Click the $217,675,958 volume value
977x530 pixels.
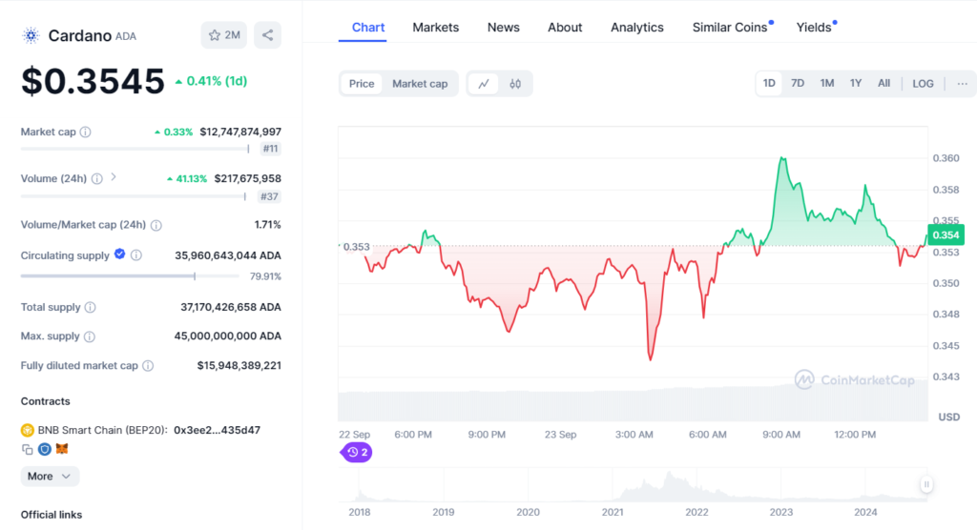pos(248,179)
